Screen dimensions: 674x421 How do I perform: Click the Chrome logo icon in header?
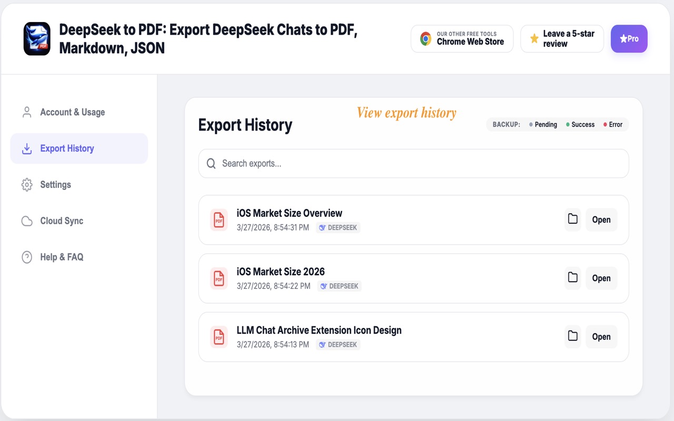click(x=425, y=38)
